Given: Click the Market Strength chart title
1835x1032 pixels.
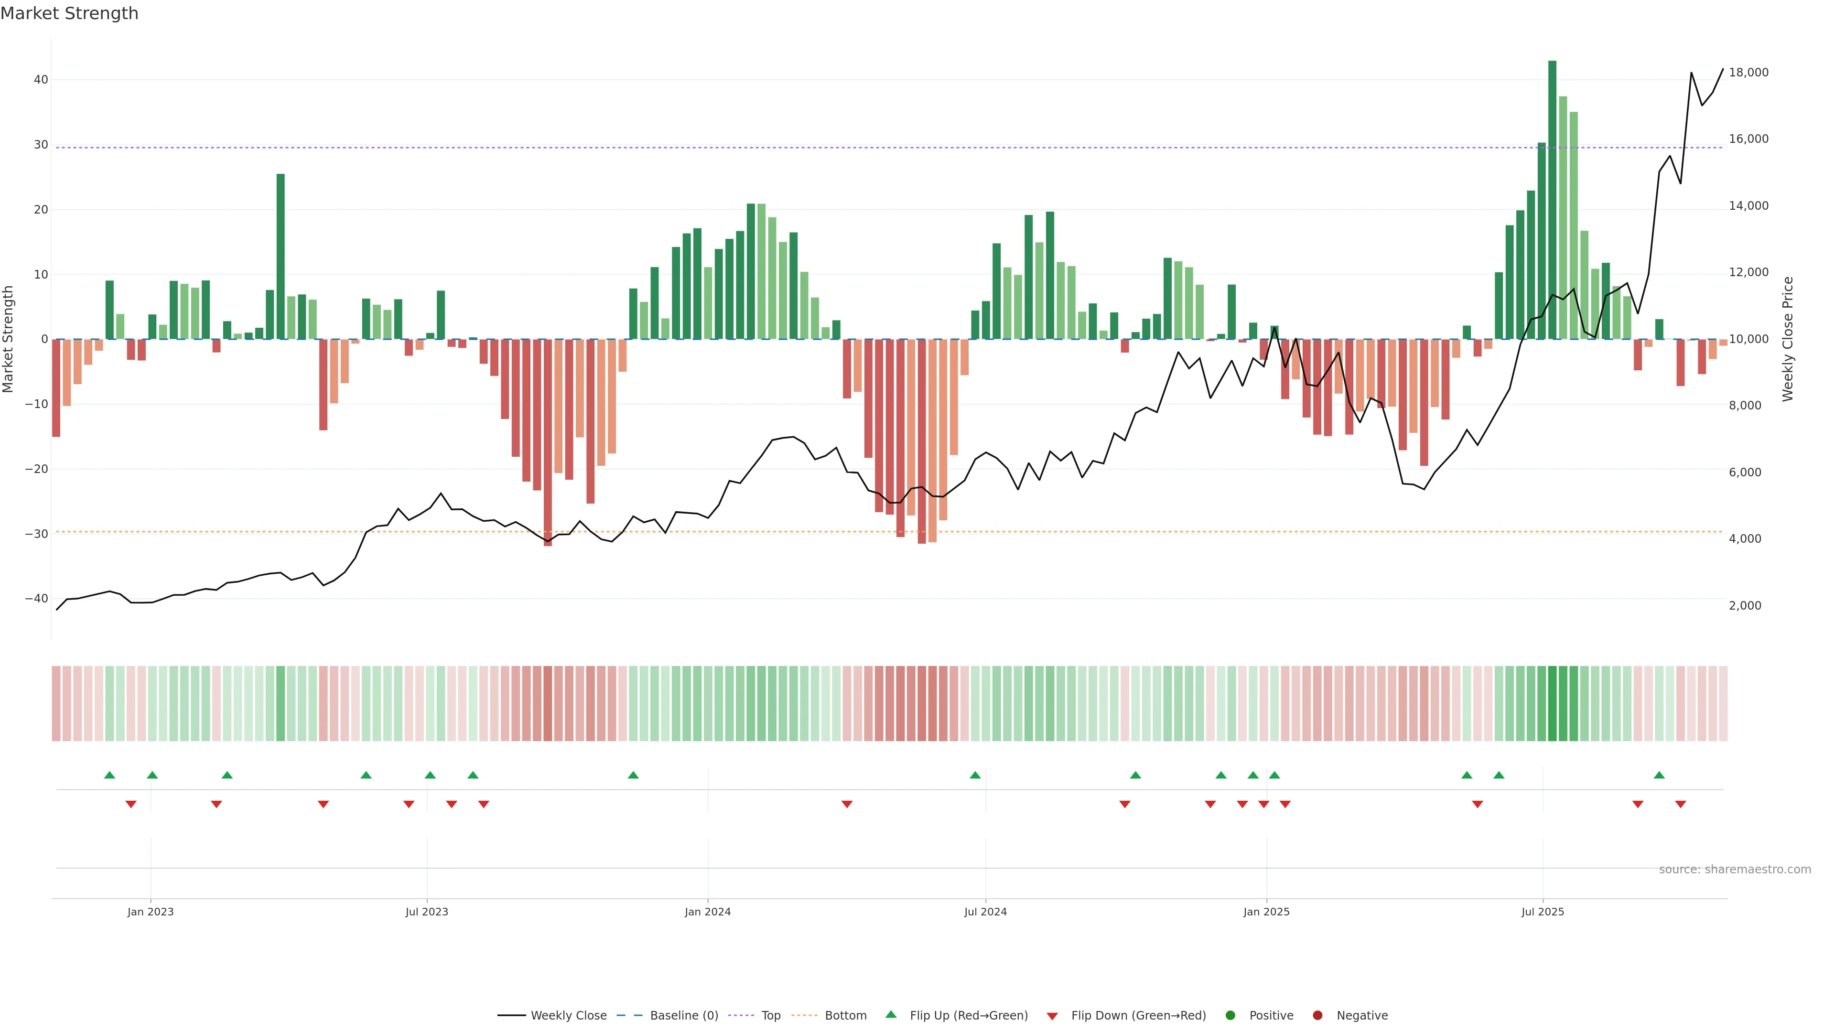Looking at the screenshot, I should pyautogui.click(x=69, y=13).
